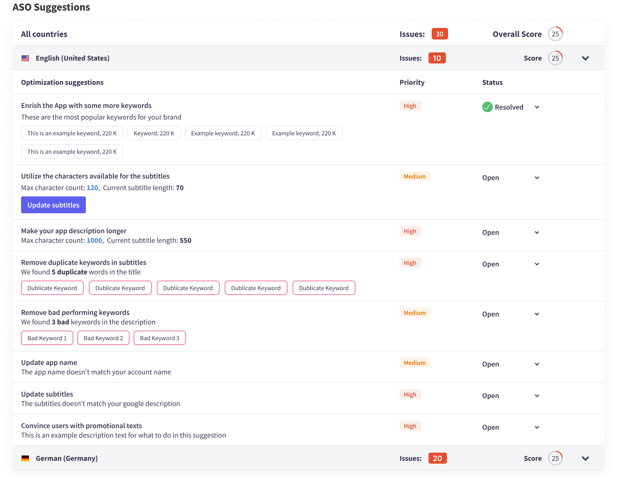Click the German score ring indicator
Screen dimensions: 617x485
pyautogui.click(x=555, y=458)
